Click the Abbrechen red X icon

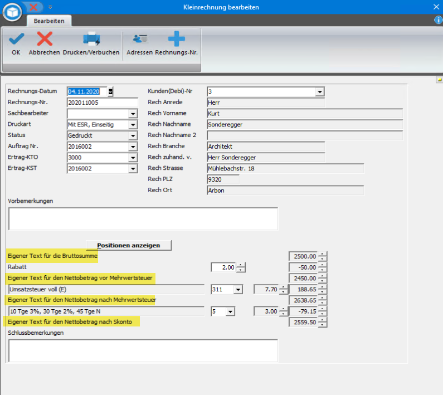[x=45, y=39]
